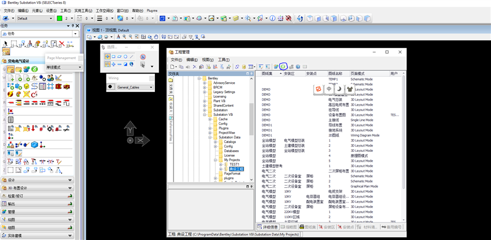
Task: Click the green Excel export icon in 工程管理 toolbar
Action: tap(283, 66)
